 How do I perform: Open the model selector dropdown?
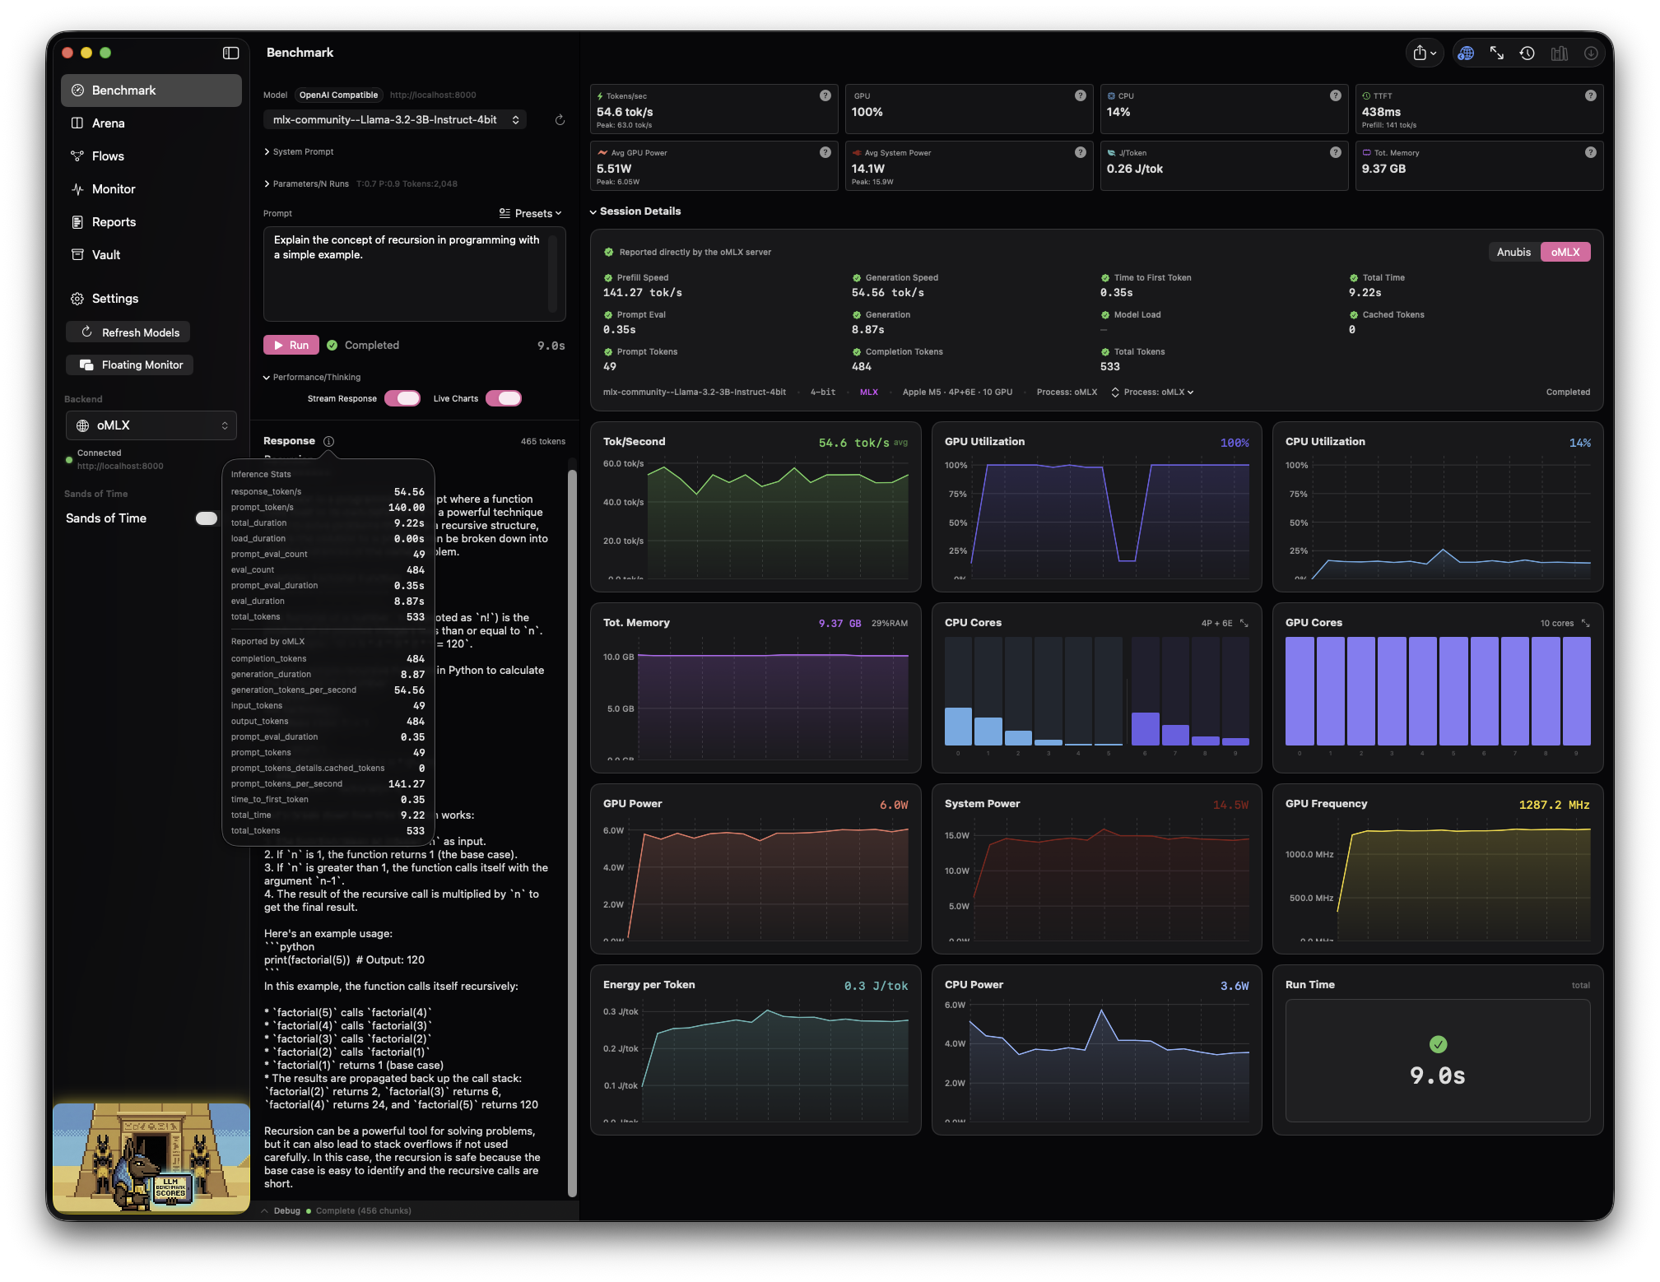tap(395, 120)
